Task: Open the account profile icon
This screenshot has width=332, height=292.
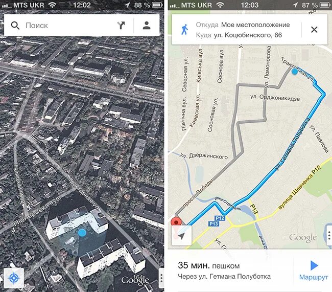Action: (x=147, y=25)
